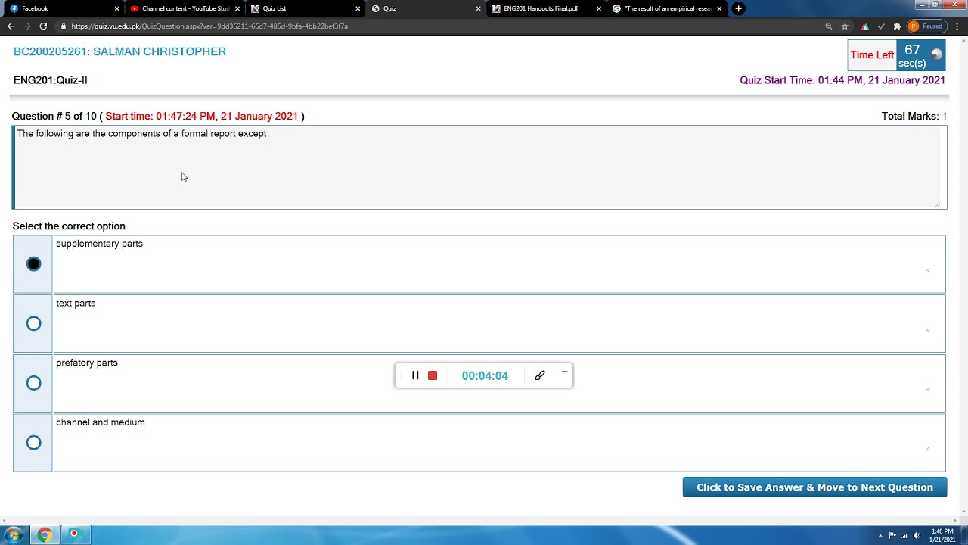Show hidden system tray icons
This screenshot has height=545, width=968.
(x=880, y=536)
